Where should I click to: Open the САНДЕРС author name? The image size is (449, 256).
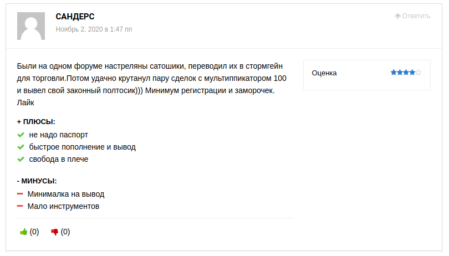[75, 17]
